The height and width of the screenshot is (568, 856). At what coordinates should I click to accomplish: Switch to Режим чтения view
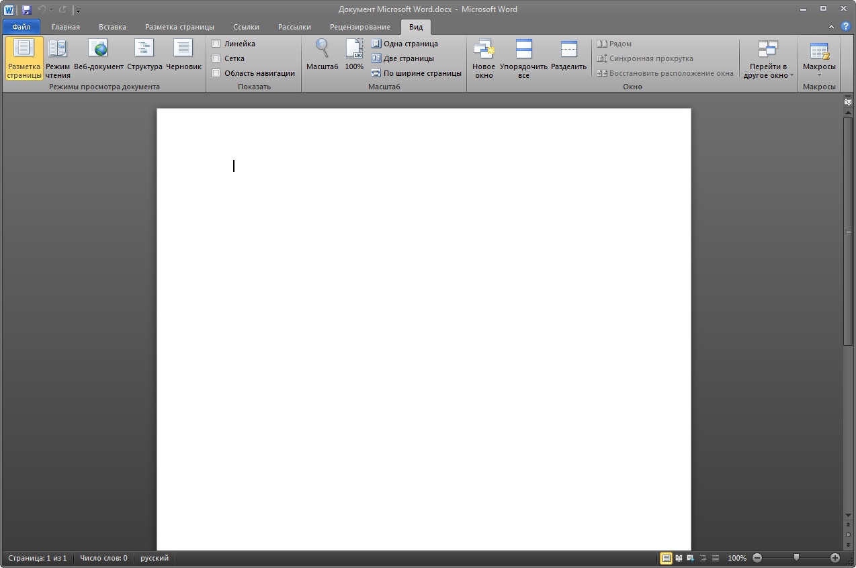(58, 58)
